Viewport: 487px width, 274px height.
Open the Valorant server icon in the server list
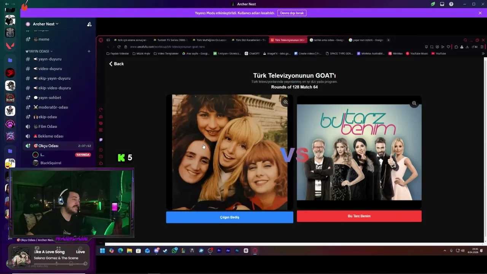coord(10,46)
